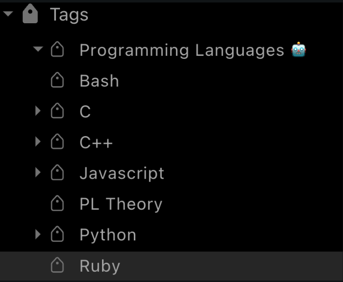Expand the C++ tag children
343x282 pixels.
38,142
